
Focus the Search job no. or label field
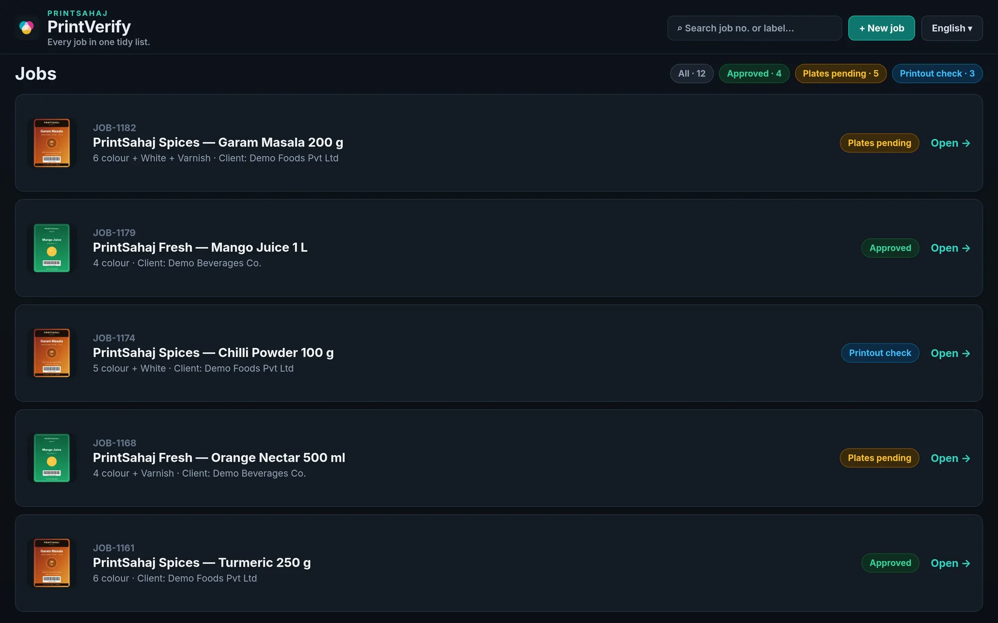coord(754,28)
